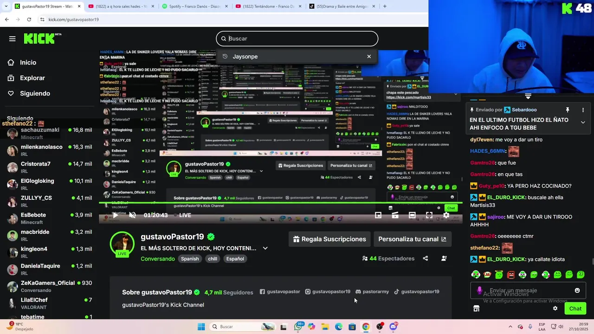Click the Kick logo

pyautogui.click(x=42, y=39)
